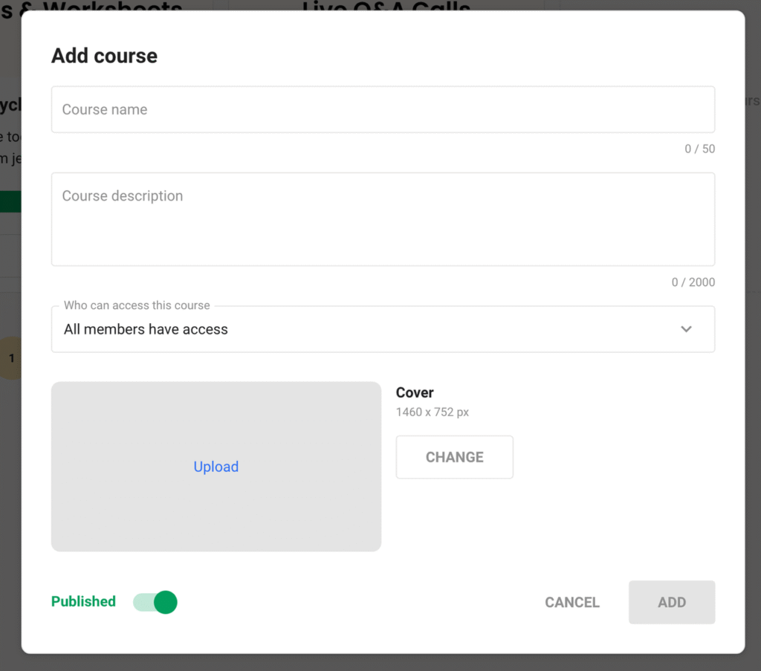Click the round number 1 badge
The width and height of the screenshot is (761, 671).
coord(11,358)
